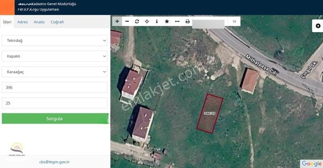Open the info icon tool
Screen dimensions: 323x168
157,21
